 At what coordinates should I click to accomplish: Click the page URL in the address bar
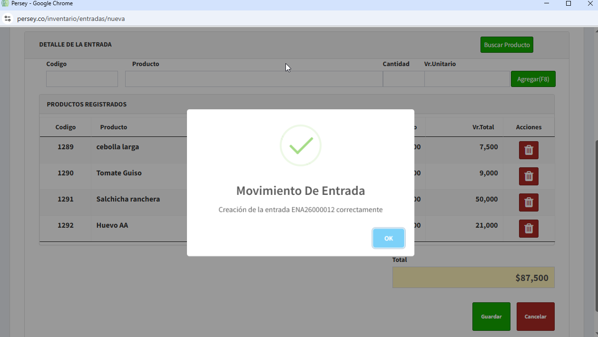point(71,19)
